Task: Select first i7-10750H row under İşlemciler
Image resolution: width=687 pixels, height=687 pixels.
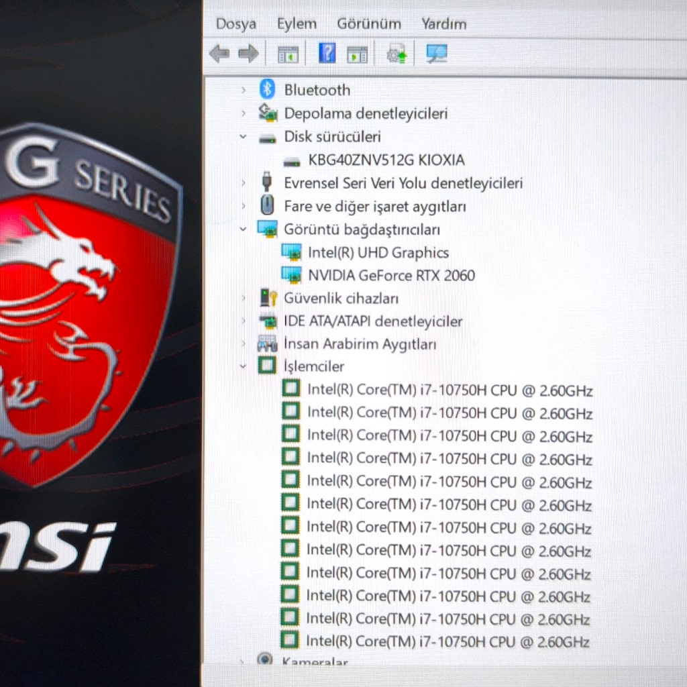Action: tap(450, 390)
